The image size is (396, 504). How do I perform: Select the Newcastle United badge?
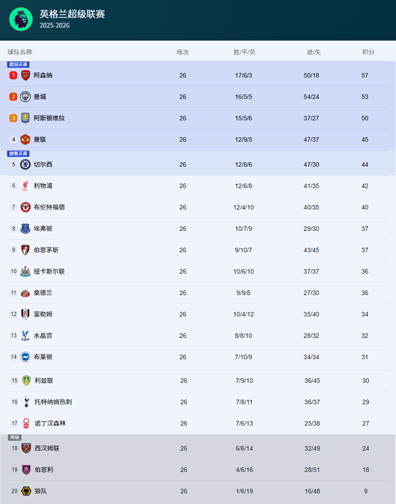click(x=25, y=271)
